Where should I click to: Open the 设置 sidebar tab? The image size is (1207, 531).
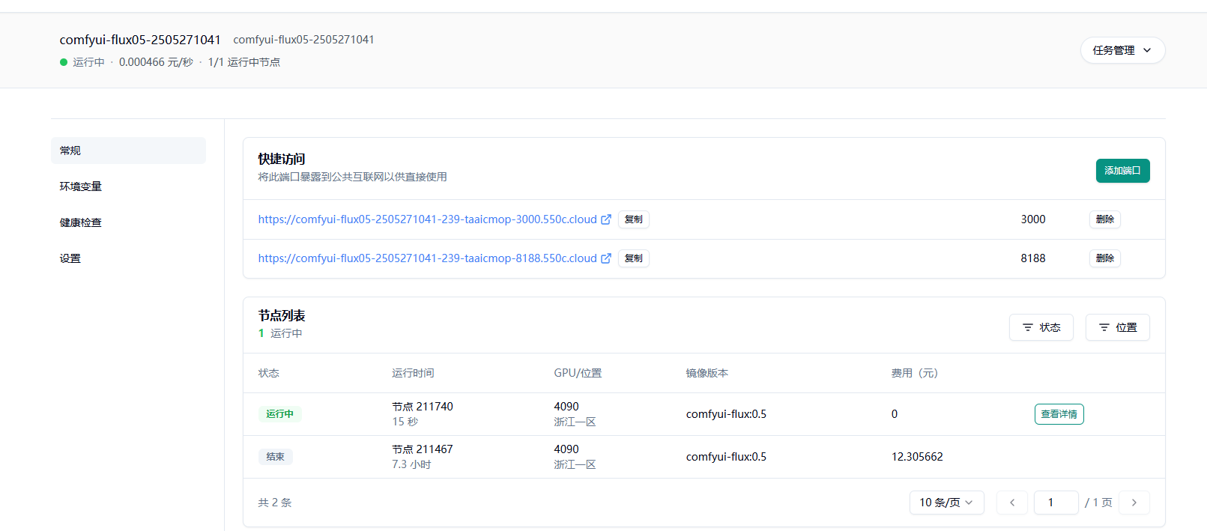pyautogui.click(x=70, y=258)
